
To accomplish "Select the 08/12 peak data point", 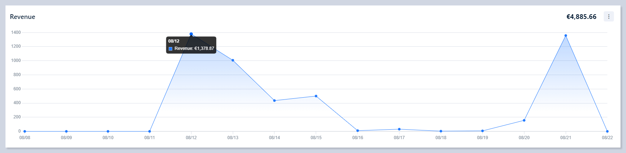I will tap(191, 34).
